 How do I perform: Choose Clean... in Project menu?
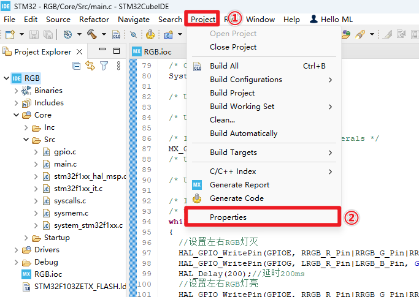click(264, 120)
